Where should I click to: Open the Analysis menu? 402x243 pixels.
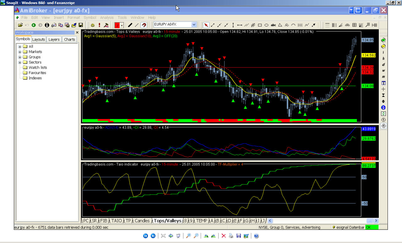coord(107,18)
